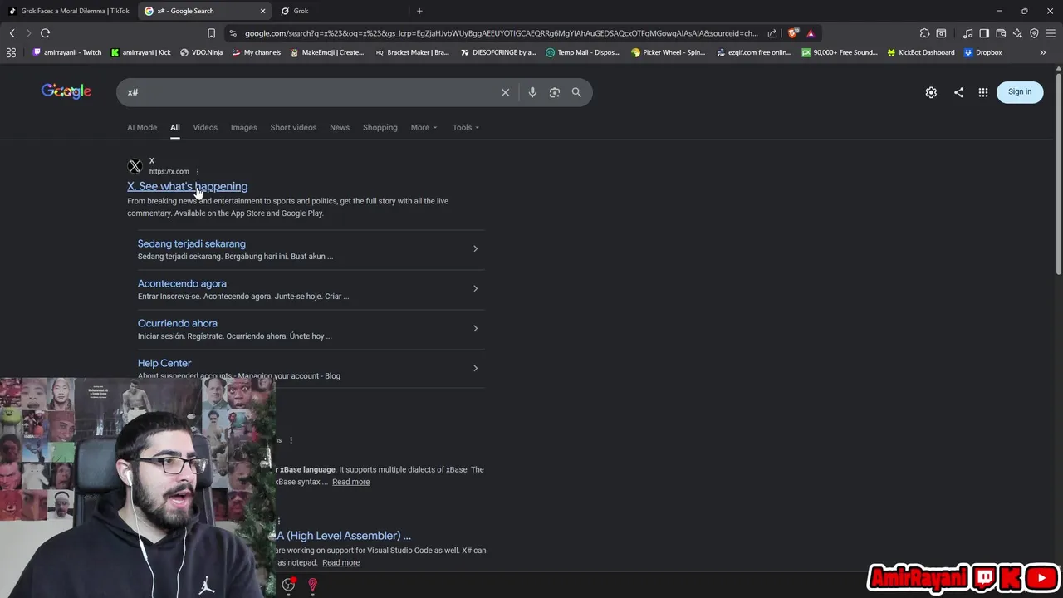This screenshot has width=1063, height=598.
Task: Clear the search box with the X icon
Action: coord(505,92)
